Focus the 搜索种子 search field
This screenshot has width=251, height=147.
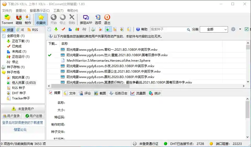168,29
